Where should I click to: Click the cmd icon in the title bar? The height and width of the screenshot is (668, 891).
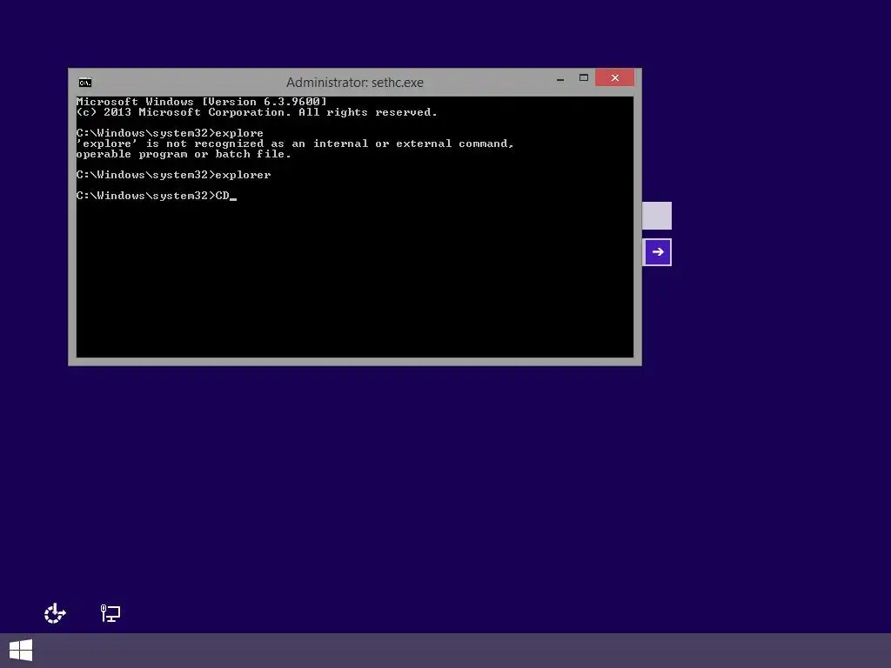[x=85, y=83]
